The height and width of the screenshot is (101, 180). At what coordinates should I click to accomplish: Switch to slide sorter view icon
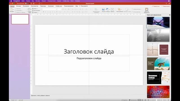coord(142,100)
